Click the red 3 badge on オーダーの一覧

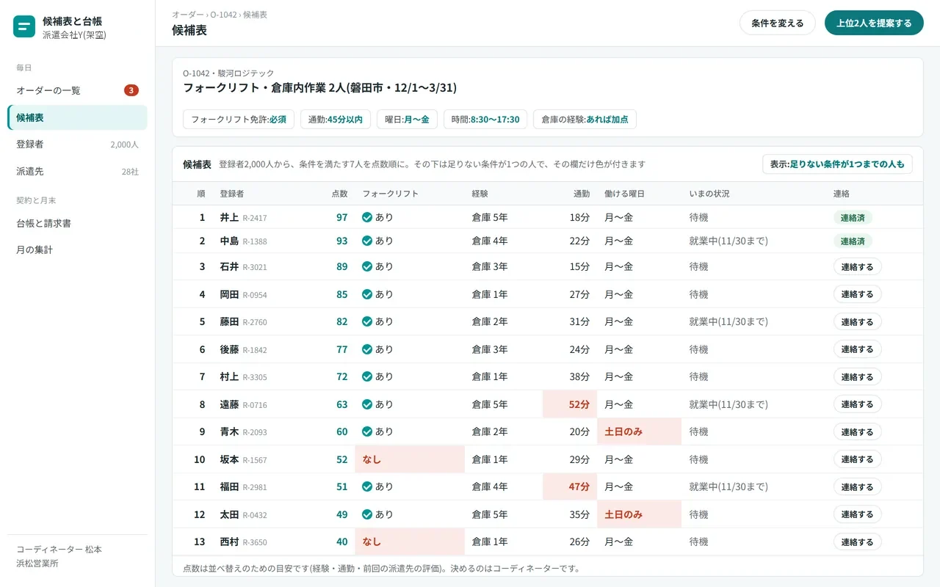point(131,90)
